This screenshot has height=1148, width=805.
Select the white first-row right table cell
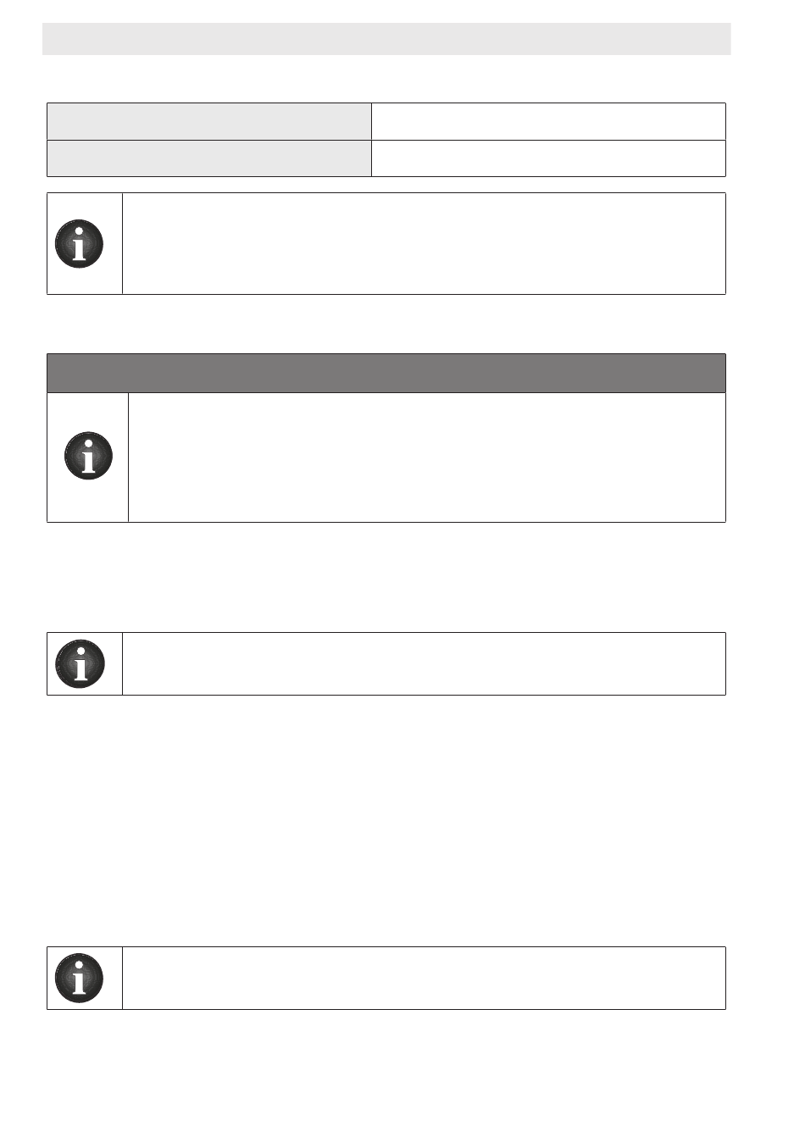(548, 121)
